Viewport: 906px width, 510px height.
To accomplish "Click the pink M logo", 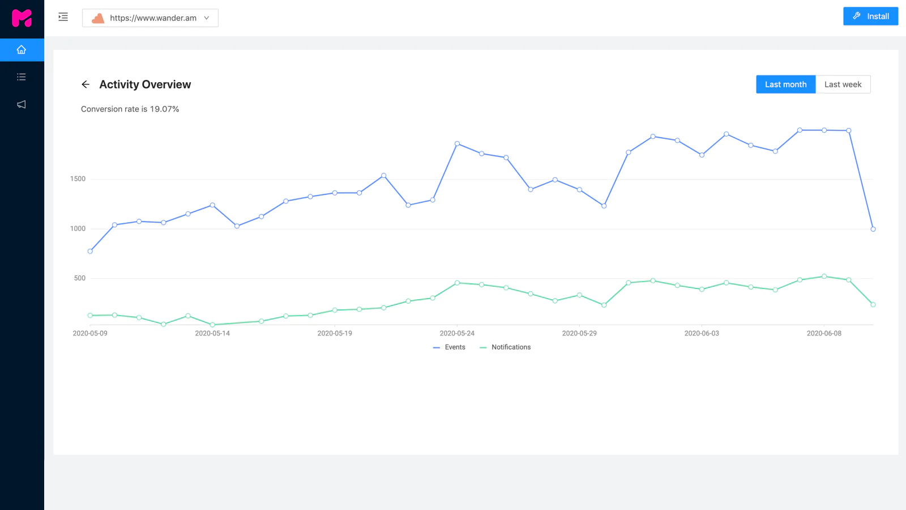I will 22,18.
